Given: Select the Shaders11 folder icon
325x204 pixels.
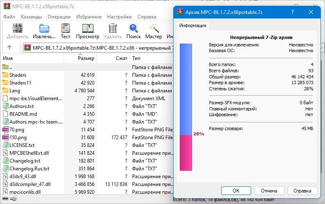Looking at the screenshot, I should click(5, 83).
